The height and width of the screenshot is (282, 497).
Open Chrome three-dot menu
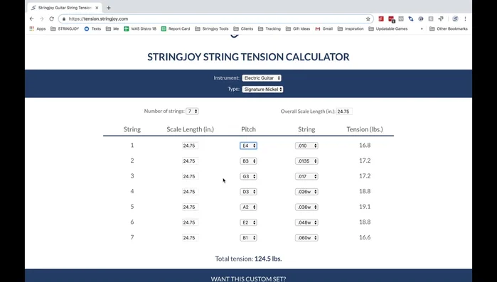(x=465, y=19)
